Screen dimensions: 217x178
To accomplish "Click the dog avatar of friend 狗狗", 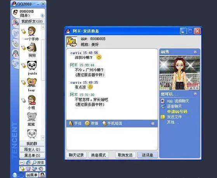I will point(32,48).
